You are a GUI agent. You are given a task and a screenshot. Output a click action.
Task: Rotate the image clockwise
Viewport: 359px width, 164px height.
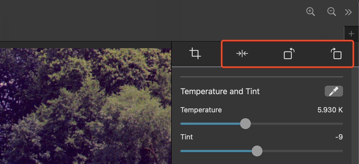point(336,54)
